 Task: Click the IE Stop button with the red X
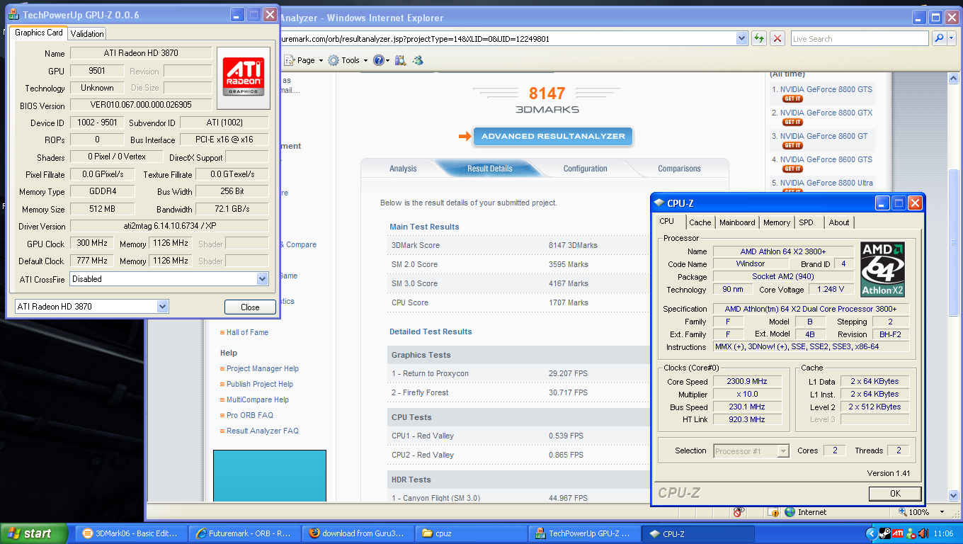pos(777,39)
